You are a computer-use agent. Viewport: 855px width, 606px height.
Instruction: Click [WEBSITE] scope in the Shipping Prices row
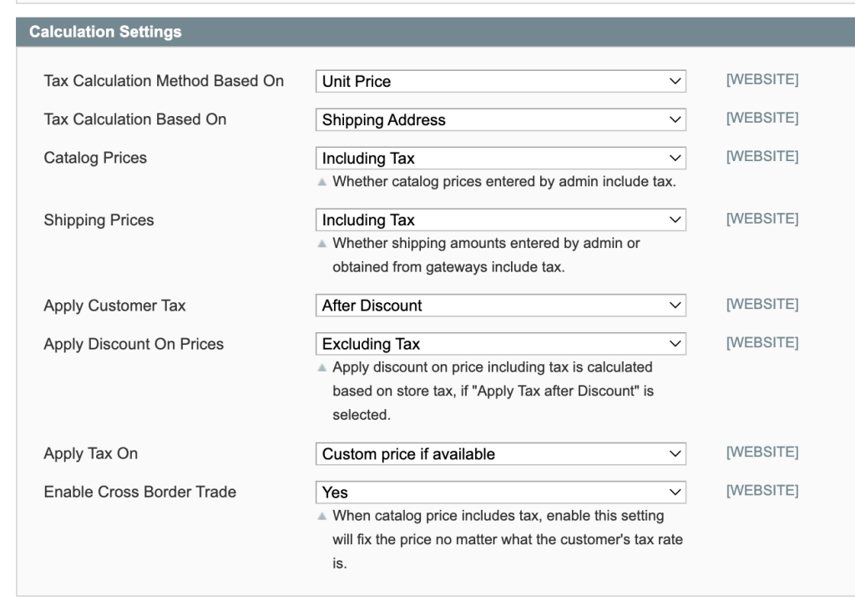tap(762, 219)
